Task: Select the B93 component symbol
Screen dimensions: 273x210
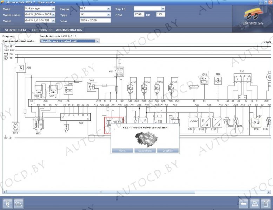Action: (38, 125)
